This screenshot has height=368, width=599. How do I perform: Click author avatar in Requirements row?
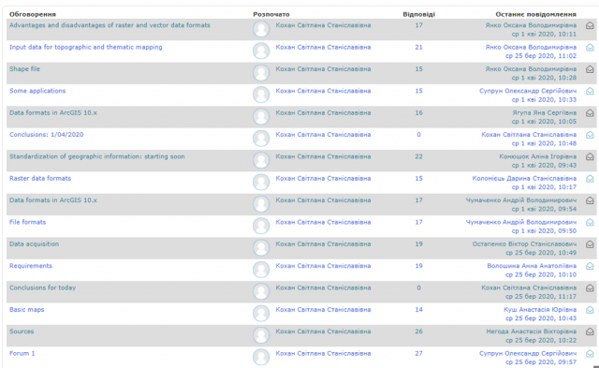point(261,270)
